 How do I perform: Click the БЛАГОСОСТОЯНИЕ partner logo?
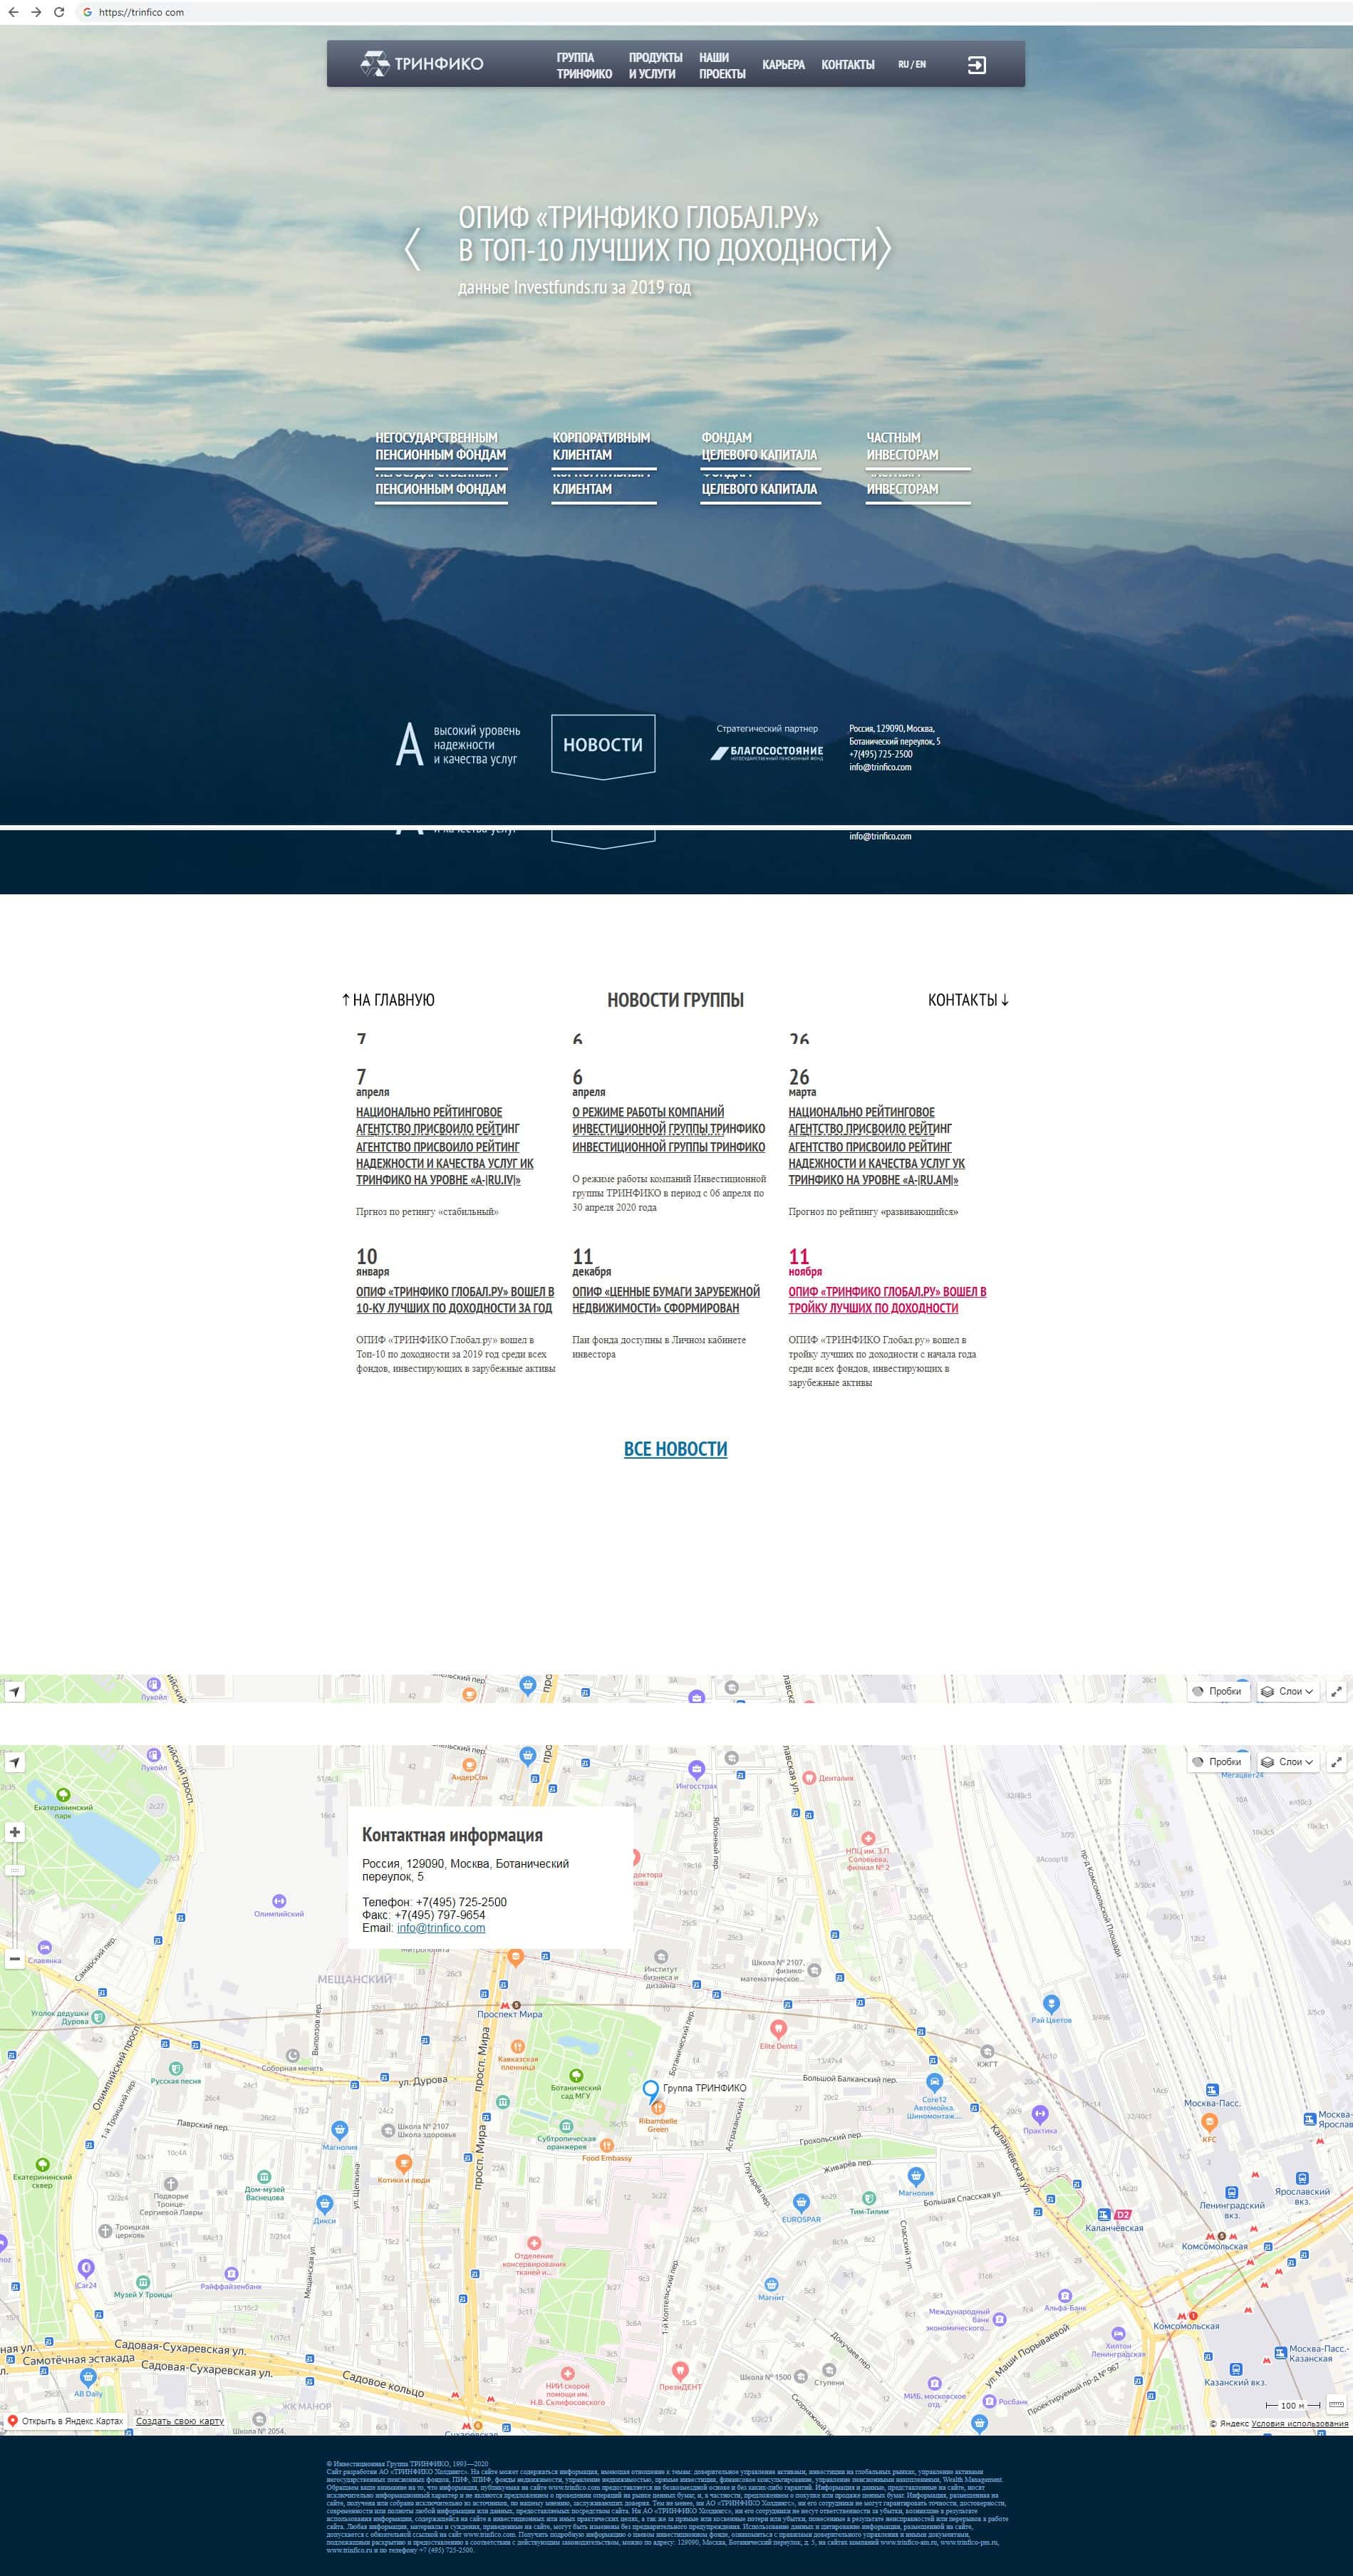click(767, 752)
